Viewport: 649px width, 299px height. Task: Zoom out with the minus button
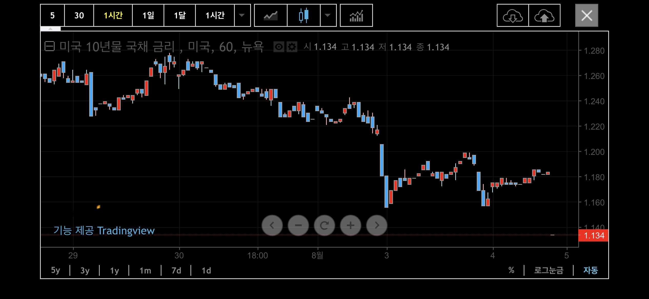298,225
